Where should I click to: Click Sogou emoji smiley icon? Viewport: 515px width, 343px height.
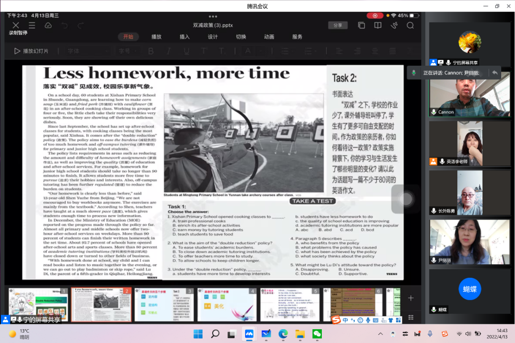[x=360, y=320]
